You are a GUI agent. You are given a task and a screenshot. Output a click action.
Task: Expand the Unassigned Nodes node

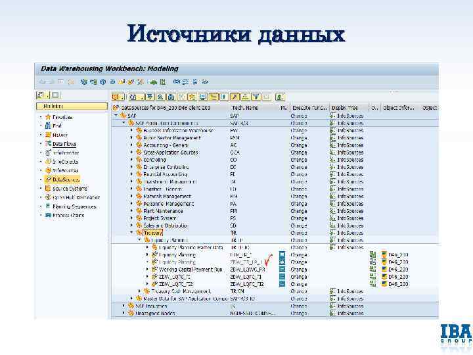124,313
